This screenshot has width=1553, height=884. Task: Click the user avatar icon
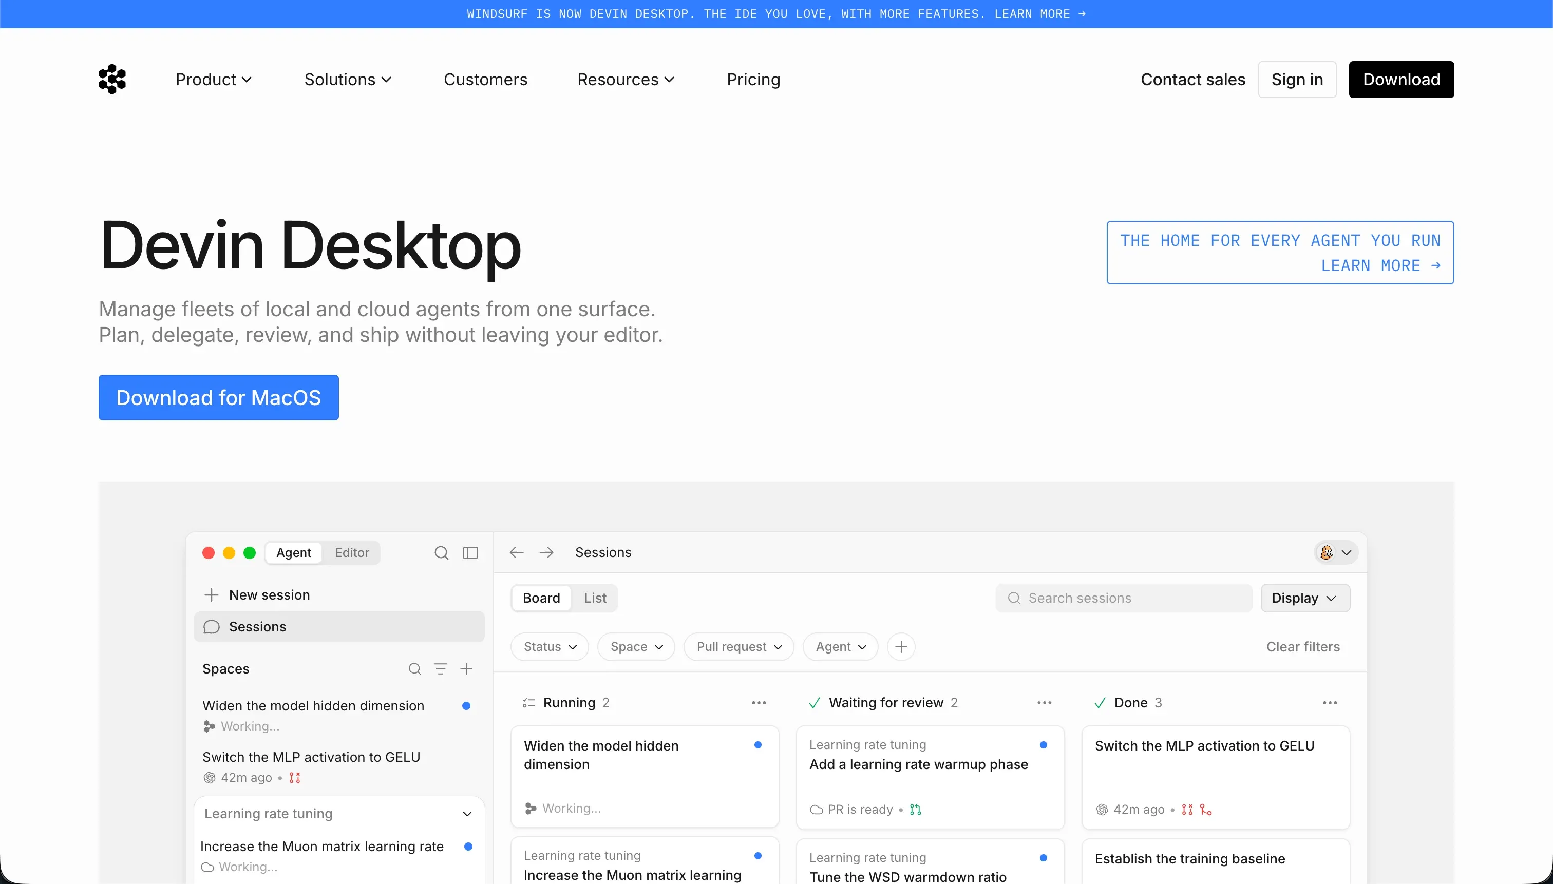[x=1327, y=552]
